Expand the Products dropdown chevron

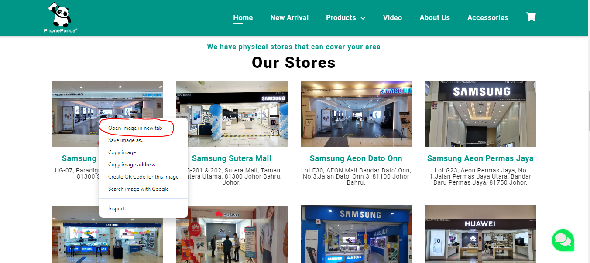click(363, 18)
